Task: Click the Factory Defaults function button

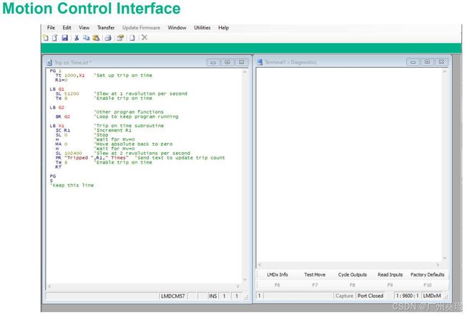Action: click(x=427, y=275)
